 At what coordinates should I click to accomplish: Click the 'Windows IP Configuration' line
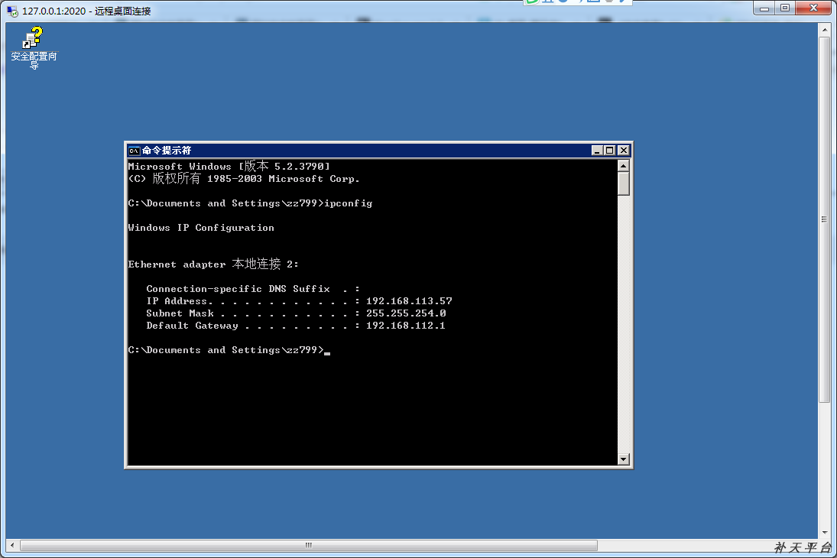(x=201, y=228)
